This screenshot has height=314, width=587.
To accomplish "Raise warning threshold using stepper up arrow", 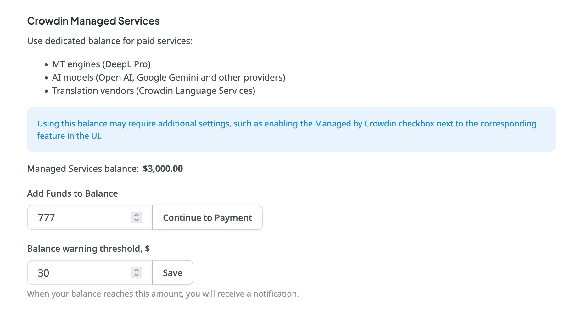I will click(x=137, y=270).
